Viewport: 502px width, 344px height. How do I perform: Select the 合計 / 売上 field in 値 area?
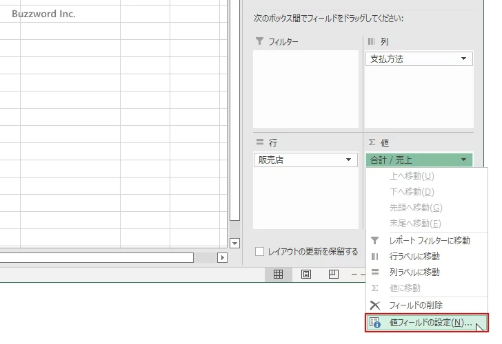point(419,160)
